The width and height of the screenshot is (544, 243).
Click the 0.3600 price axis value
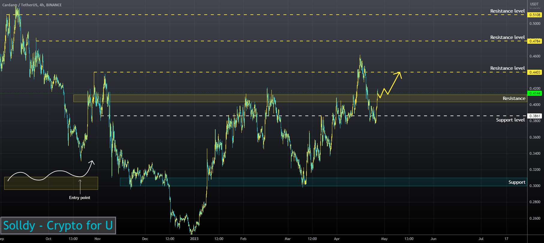tap(535, 137)
